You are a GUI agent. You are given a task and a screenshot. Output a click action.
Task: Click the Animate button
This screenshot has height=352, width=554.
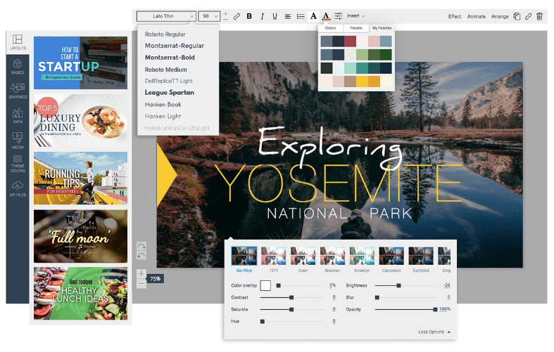[x=477, y=16]
